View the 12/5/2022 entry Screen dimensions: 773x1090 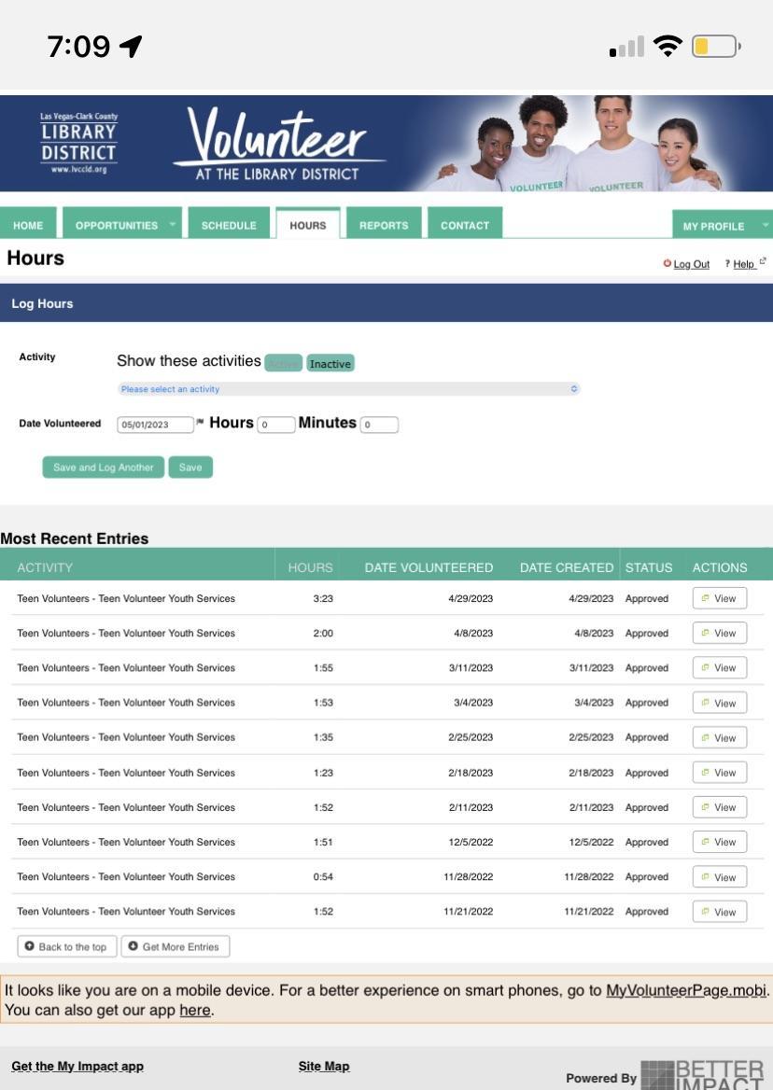(x=720, y=842)
